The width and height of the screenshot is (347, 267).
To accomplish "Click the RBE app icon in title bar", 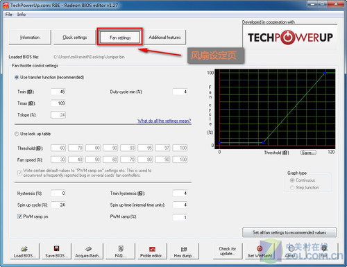I will (x=6, y=5).
